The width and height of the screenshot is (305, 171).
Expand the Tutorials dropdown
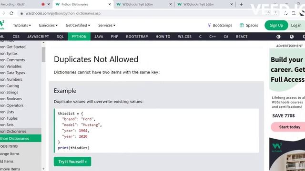[22, 25]
